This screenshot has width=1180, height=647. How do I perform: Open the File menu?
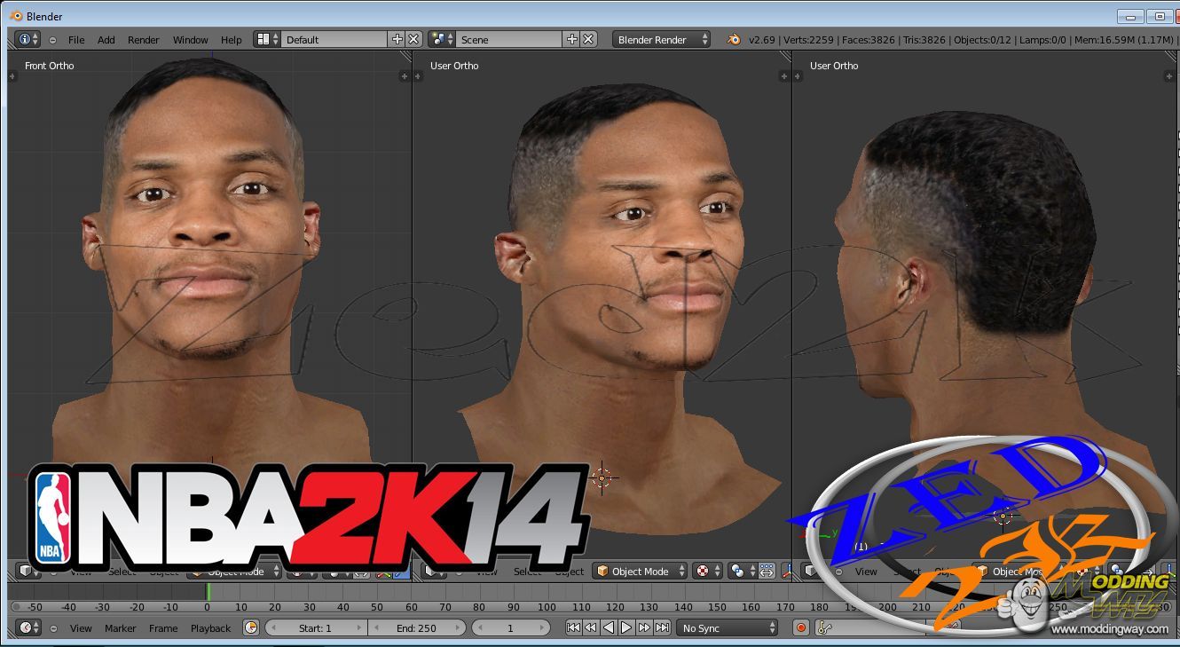(x=76, y=40)
